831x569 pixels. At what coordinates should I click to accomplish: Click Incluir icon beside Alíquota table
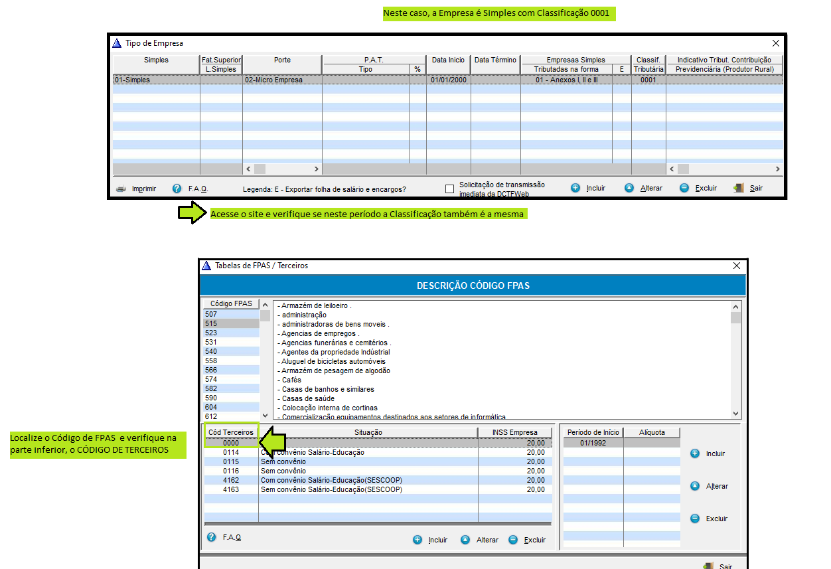(x=695, y=453)
